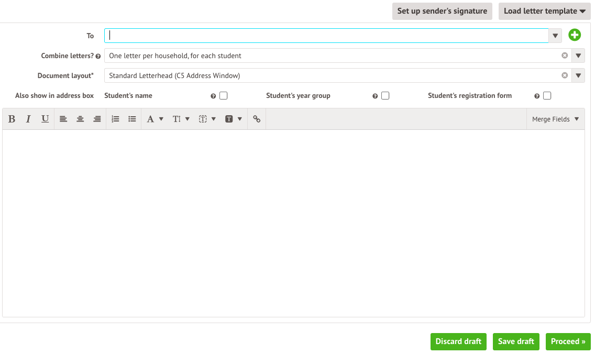Discard the draft letter
595x354 pixels.
(458, 341)
